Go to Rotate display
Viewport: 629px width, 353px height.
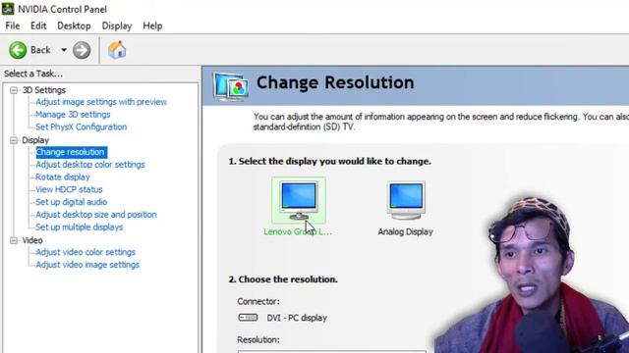(63, 176)
